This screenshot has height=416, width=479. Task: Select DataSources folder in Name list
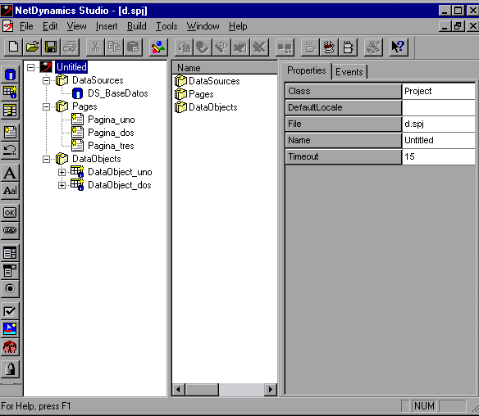tap(208, 81)
